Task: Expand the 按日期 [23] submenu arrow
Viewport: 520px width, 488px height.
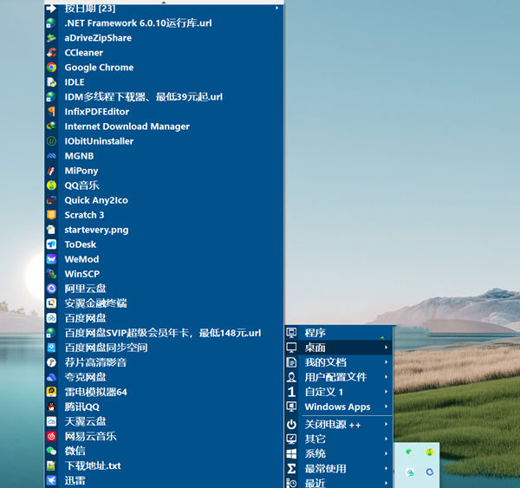Action: point(277,8)
